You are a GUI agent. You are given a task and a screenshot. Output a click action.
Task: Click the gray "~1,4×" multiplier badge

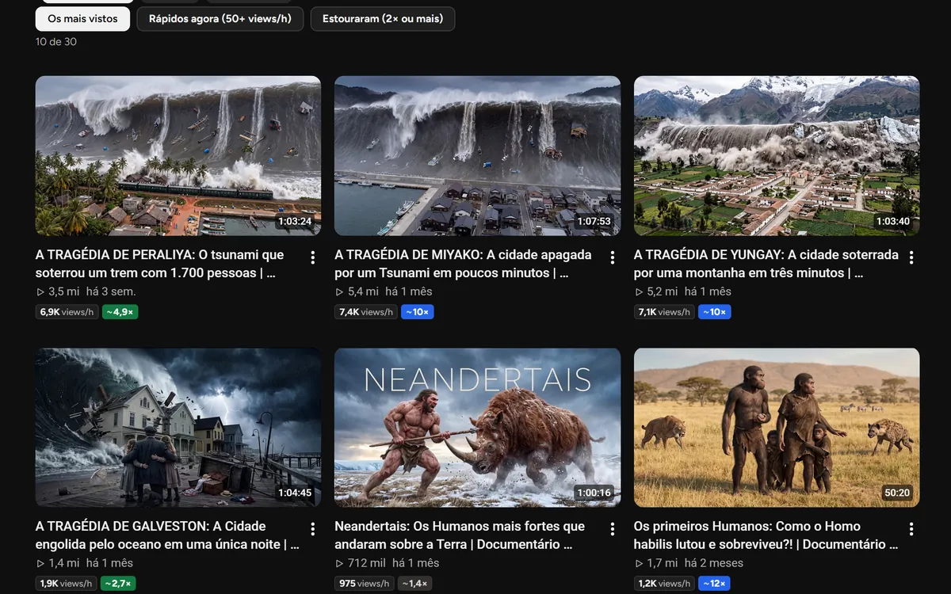(414, 584)
